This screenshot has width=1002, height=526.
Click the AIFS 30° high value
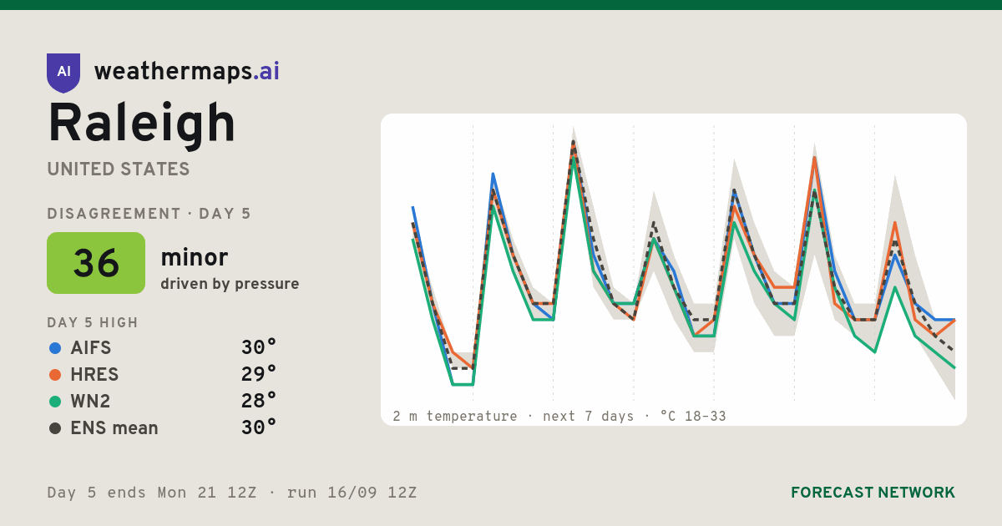(x=259, y=347)
